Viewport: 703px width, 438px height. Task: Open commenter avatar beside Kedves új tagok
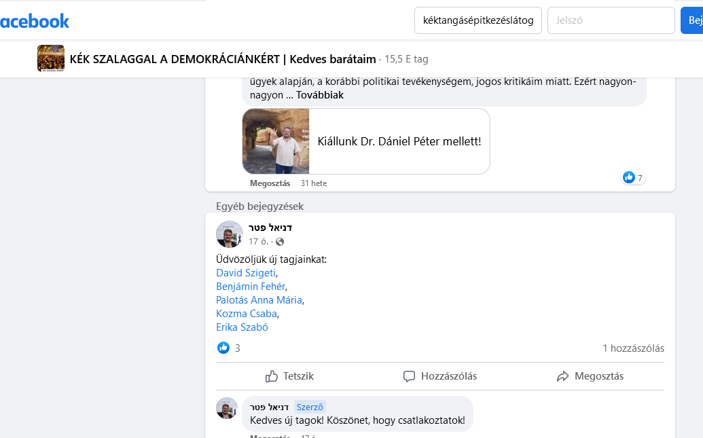pos(227,408)
